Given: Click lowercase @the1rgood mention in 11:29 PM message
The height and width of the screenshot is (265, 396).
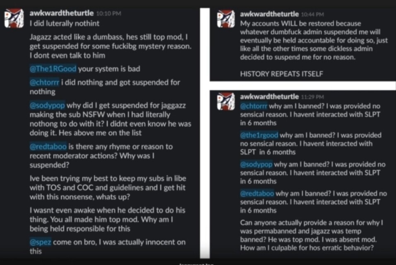Looking at the screenshot, I should pos(259,135).
